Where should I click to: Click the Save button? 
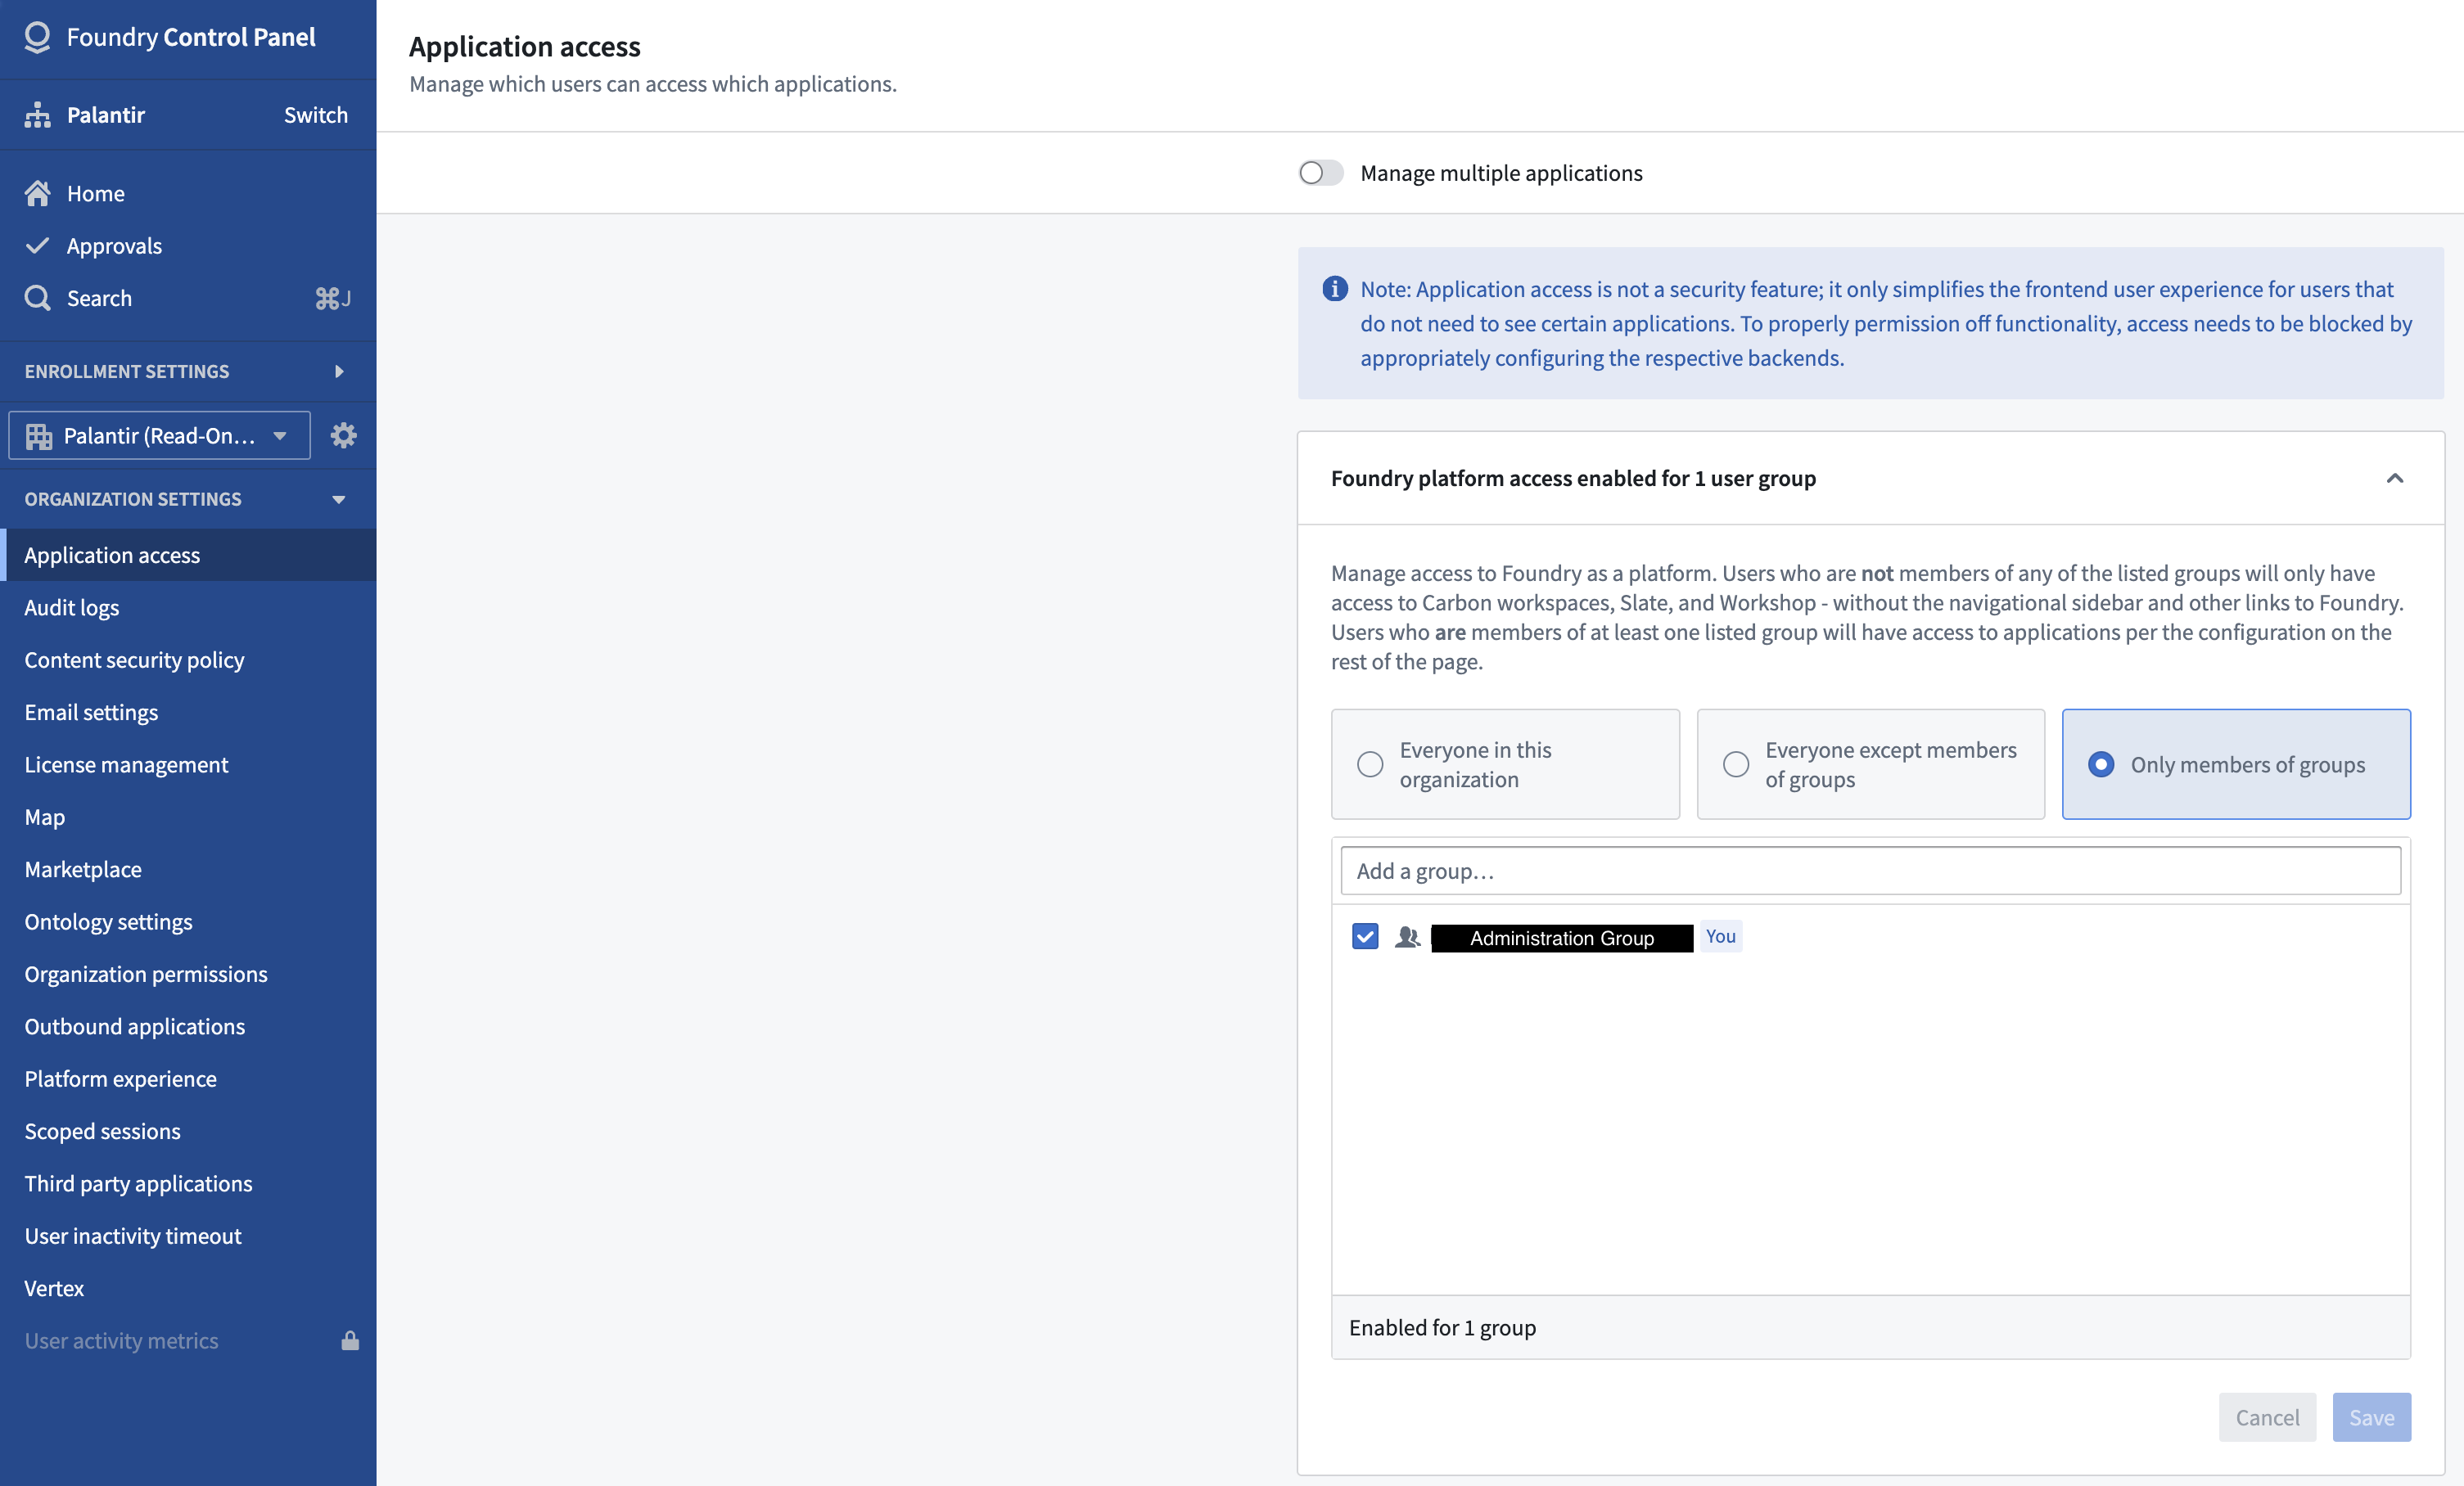click(2371, 1417)
